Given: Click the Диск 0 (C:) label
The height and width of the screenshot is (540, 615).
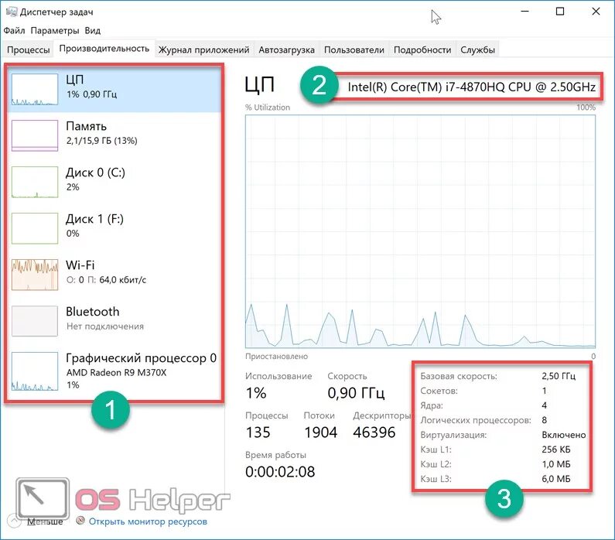Looking at the screenshot, I should coord(95,173).
